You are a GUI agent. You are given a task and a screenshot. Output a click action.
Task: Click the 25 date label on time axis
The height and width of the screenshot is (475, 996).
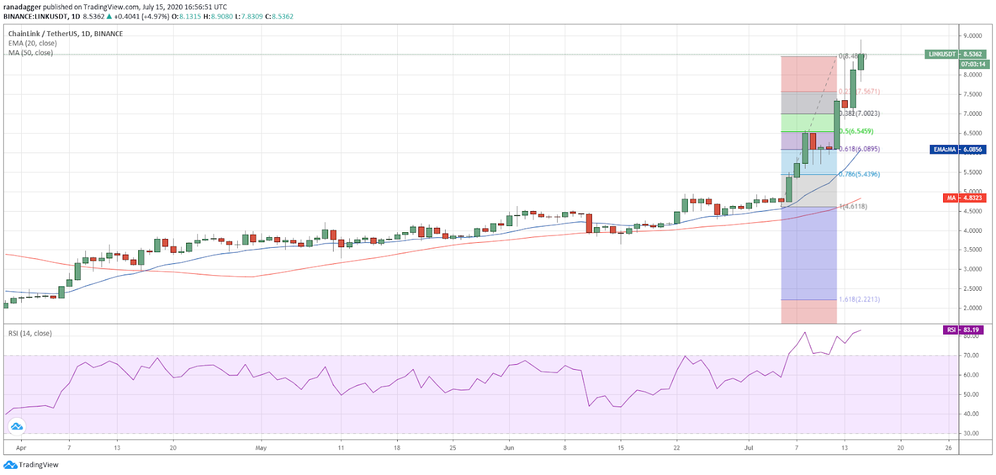453,448
